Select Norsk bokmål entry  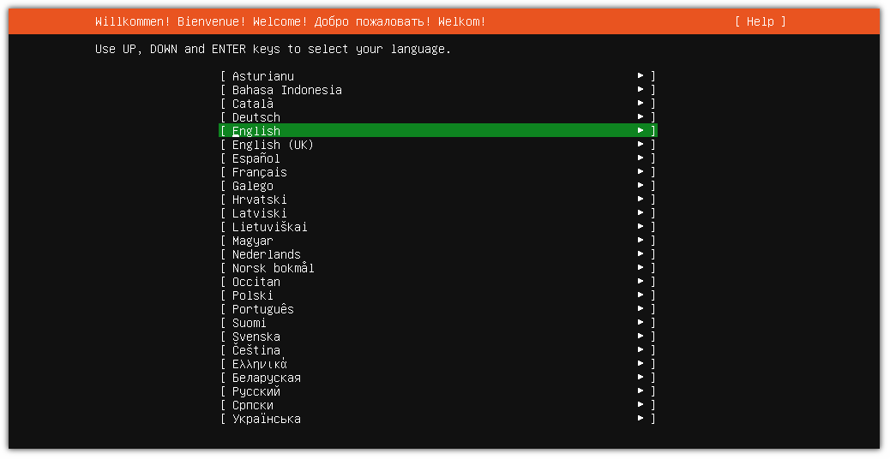coord(437,268)
